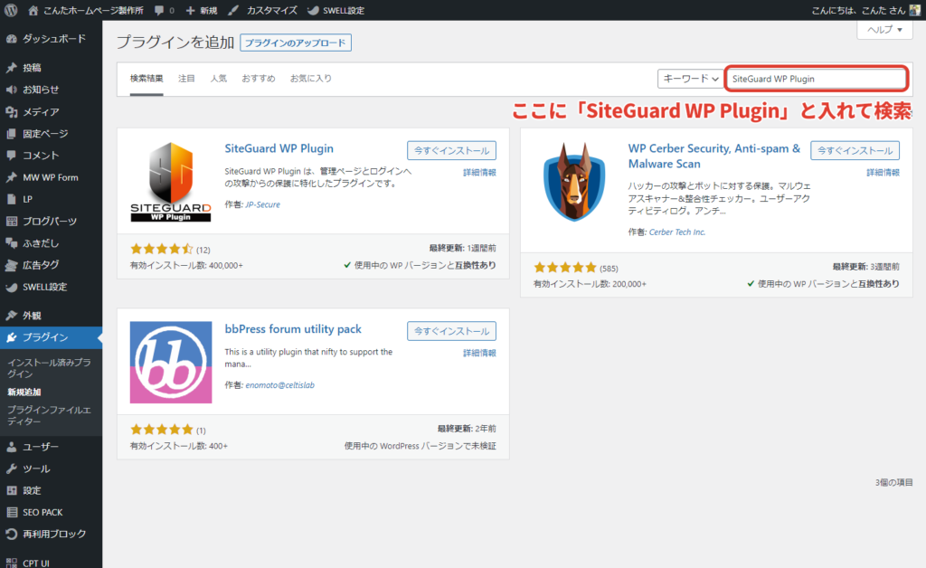The image size is (926, 568).
Task: Open the CPT UI sidebar icon
Action: pos(11,563)
